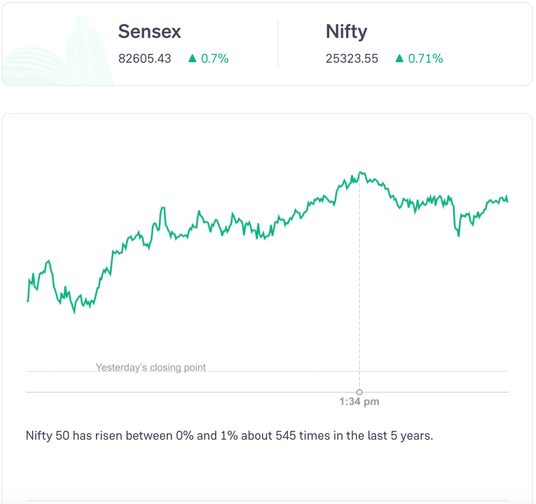The height and width of the screenshot is (504, 536).
Task: Click the Nifty 0.71% change figure
Action: 426,59
